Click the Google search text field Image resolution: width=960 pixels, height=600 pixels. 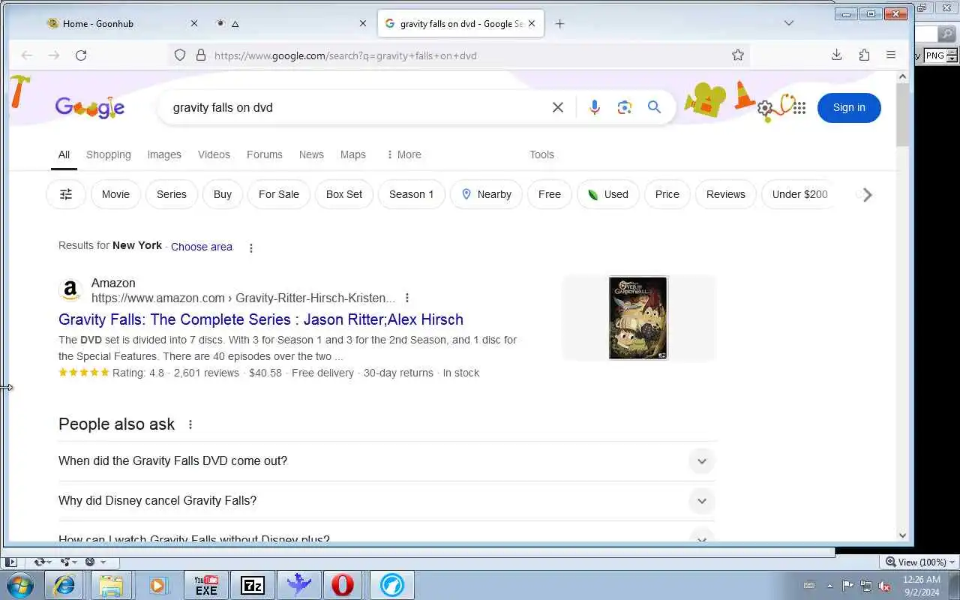[x=356, y=107]
